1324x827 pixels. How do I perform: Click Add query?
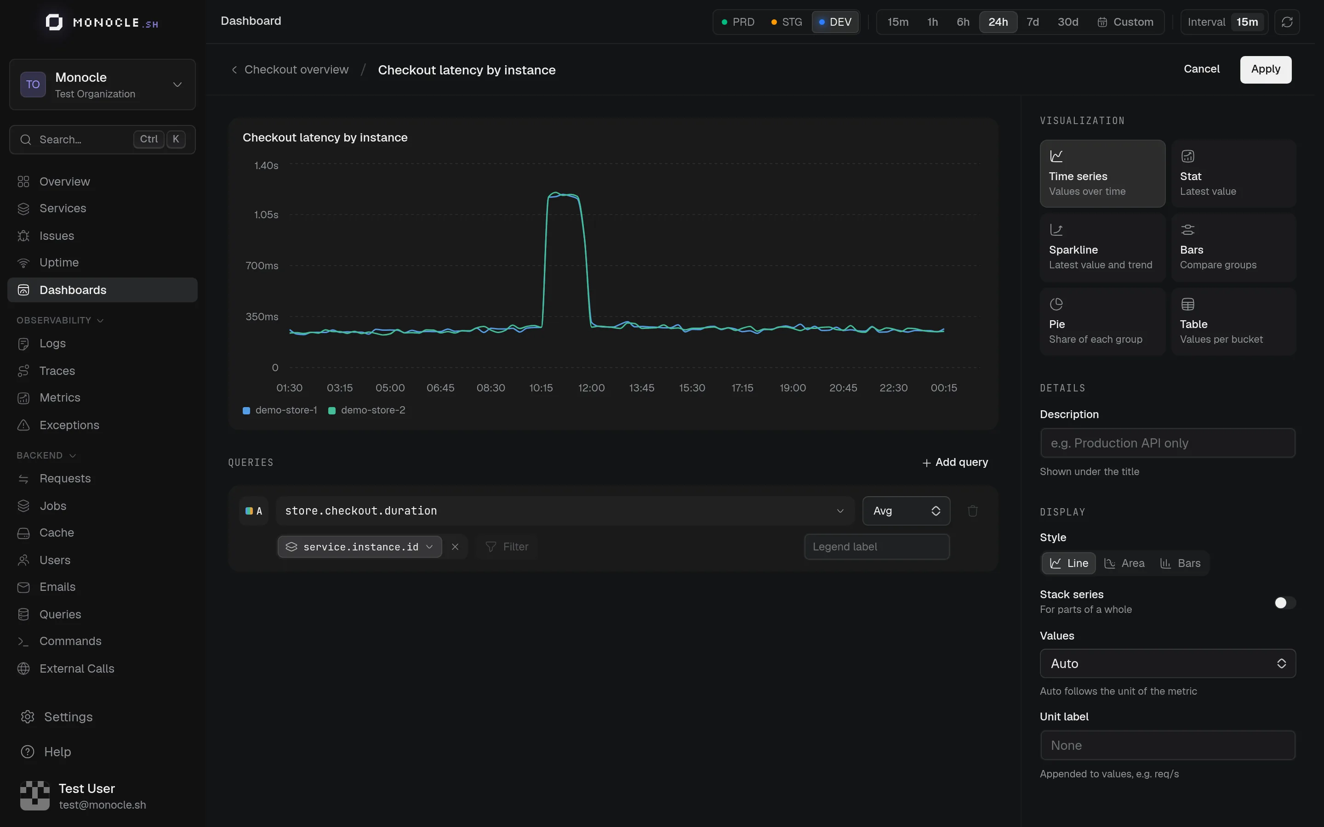pyautogui.click(x=955, y=463)
